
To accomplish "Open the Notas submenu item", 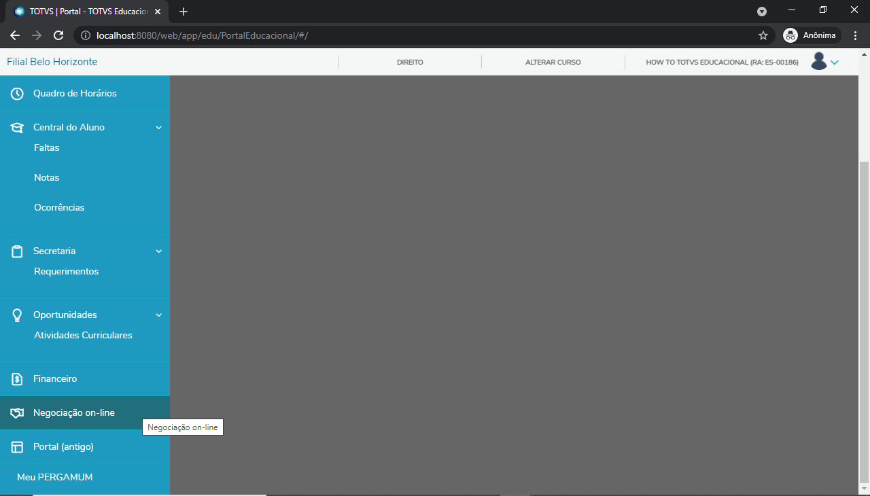I will pyautogui.click(x=47, y=177).
